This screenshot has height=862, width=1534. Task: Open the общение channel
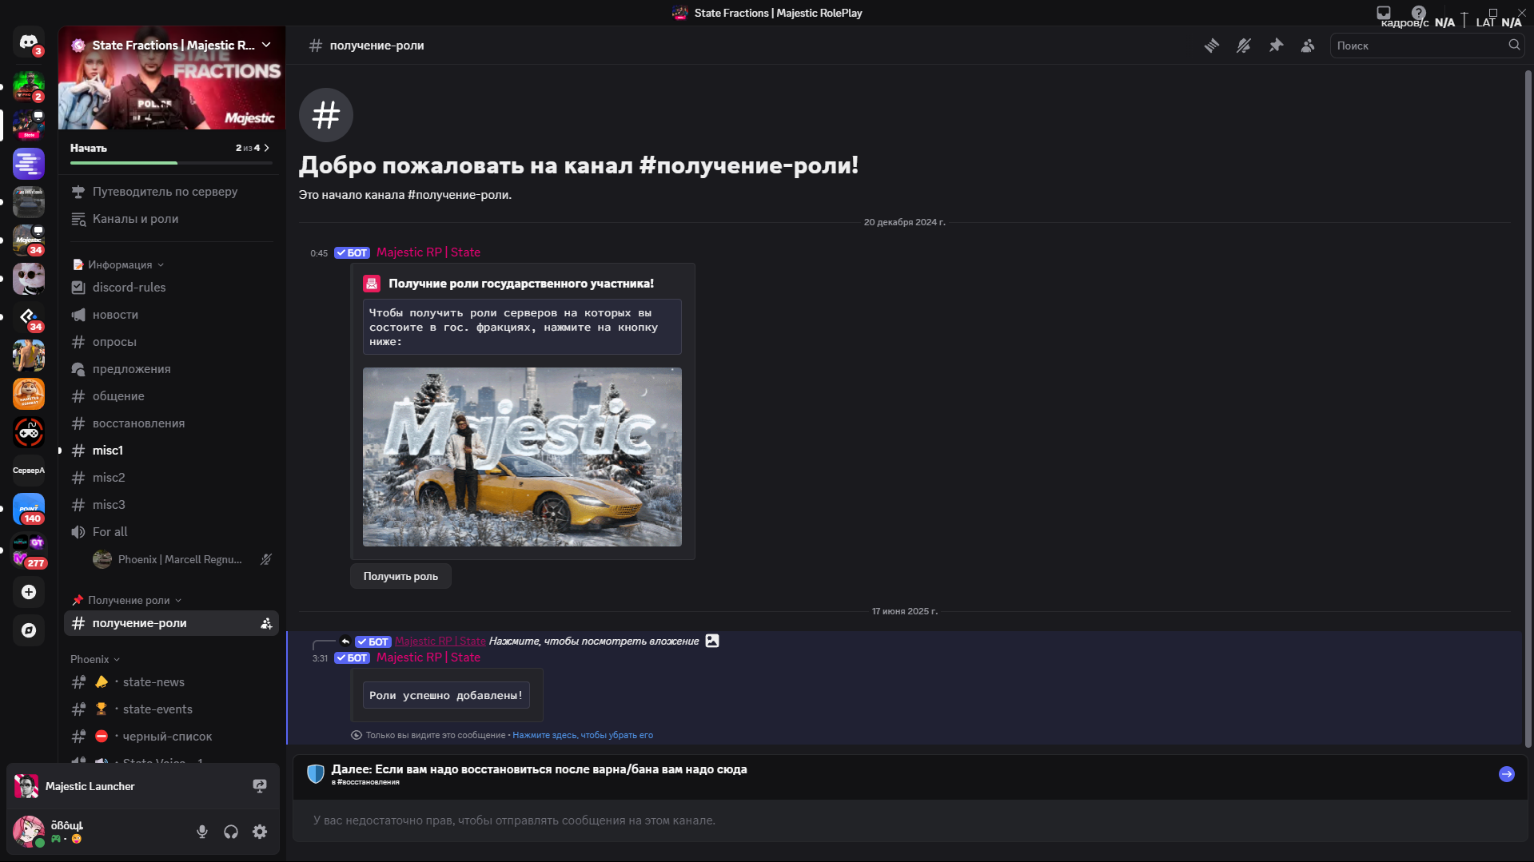coord(171,396)
